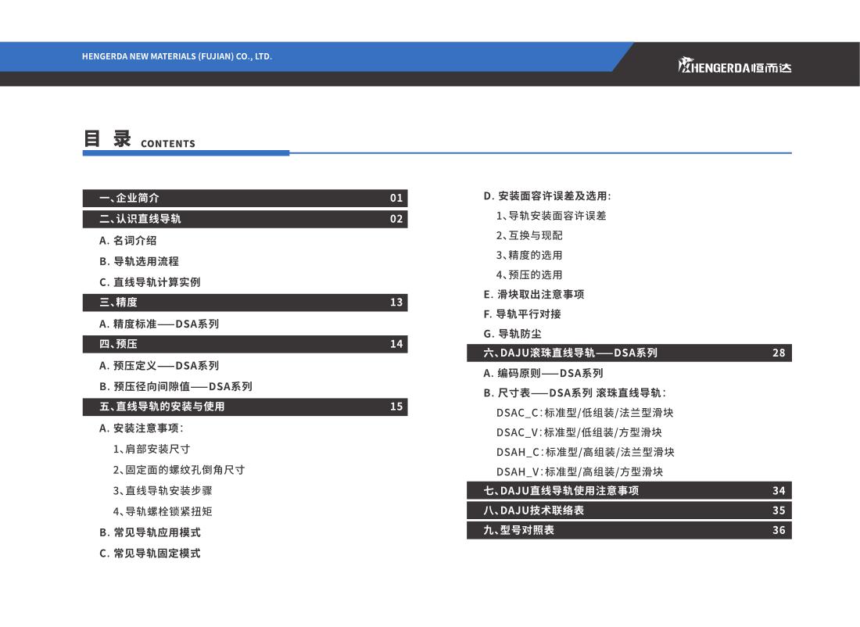The height and width of the screenshot is (627, 860).
Task: Click page number 36 for 型号对照表
Action: coord(779,530)
